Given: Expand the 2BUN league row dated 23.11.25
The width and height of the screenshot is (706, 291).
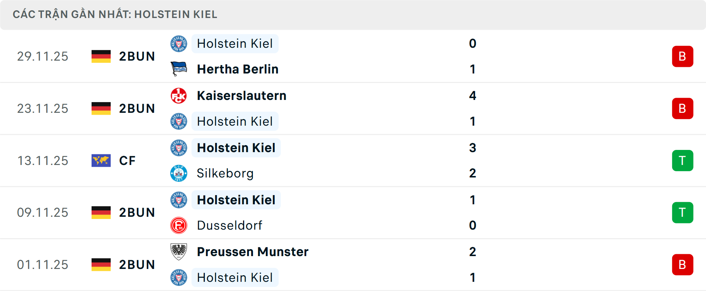Looking at the screenshot, I should 137,108.
